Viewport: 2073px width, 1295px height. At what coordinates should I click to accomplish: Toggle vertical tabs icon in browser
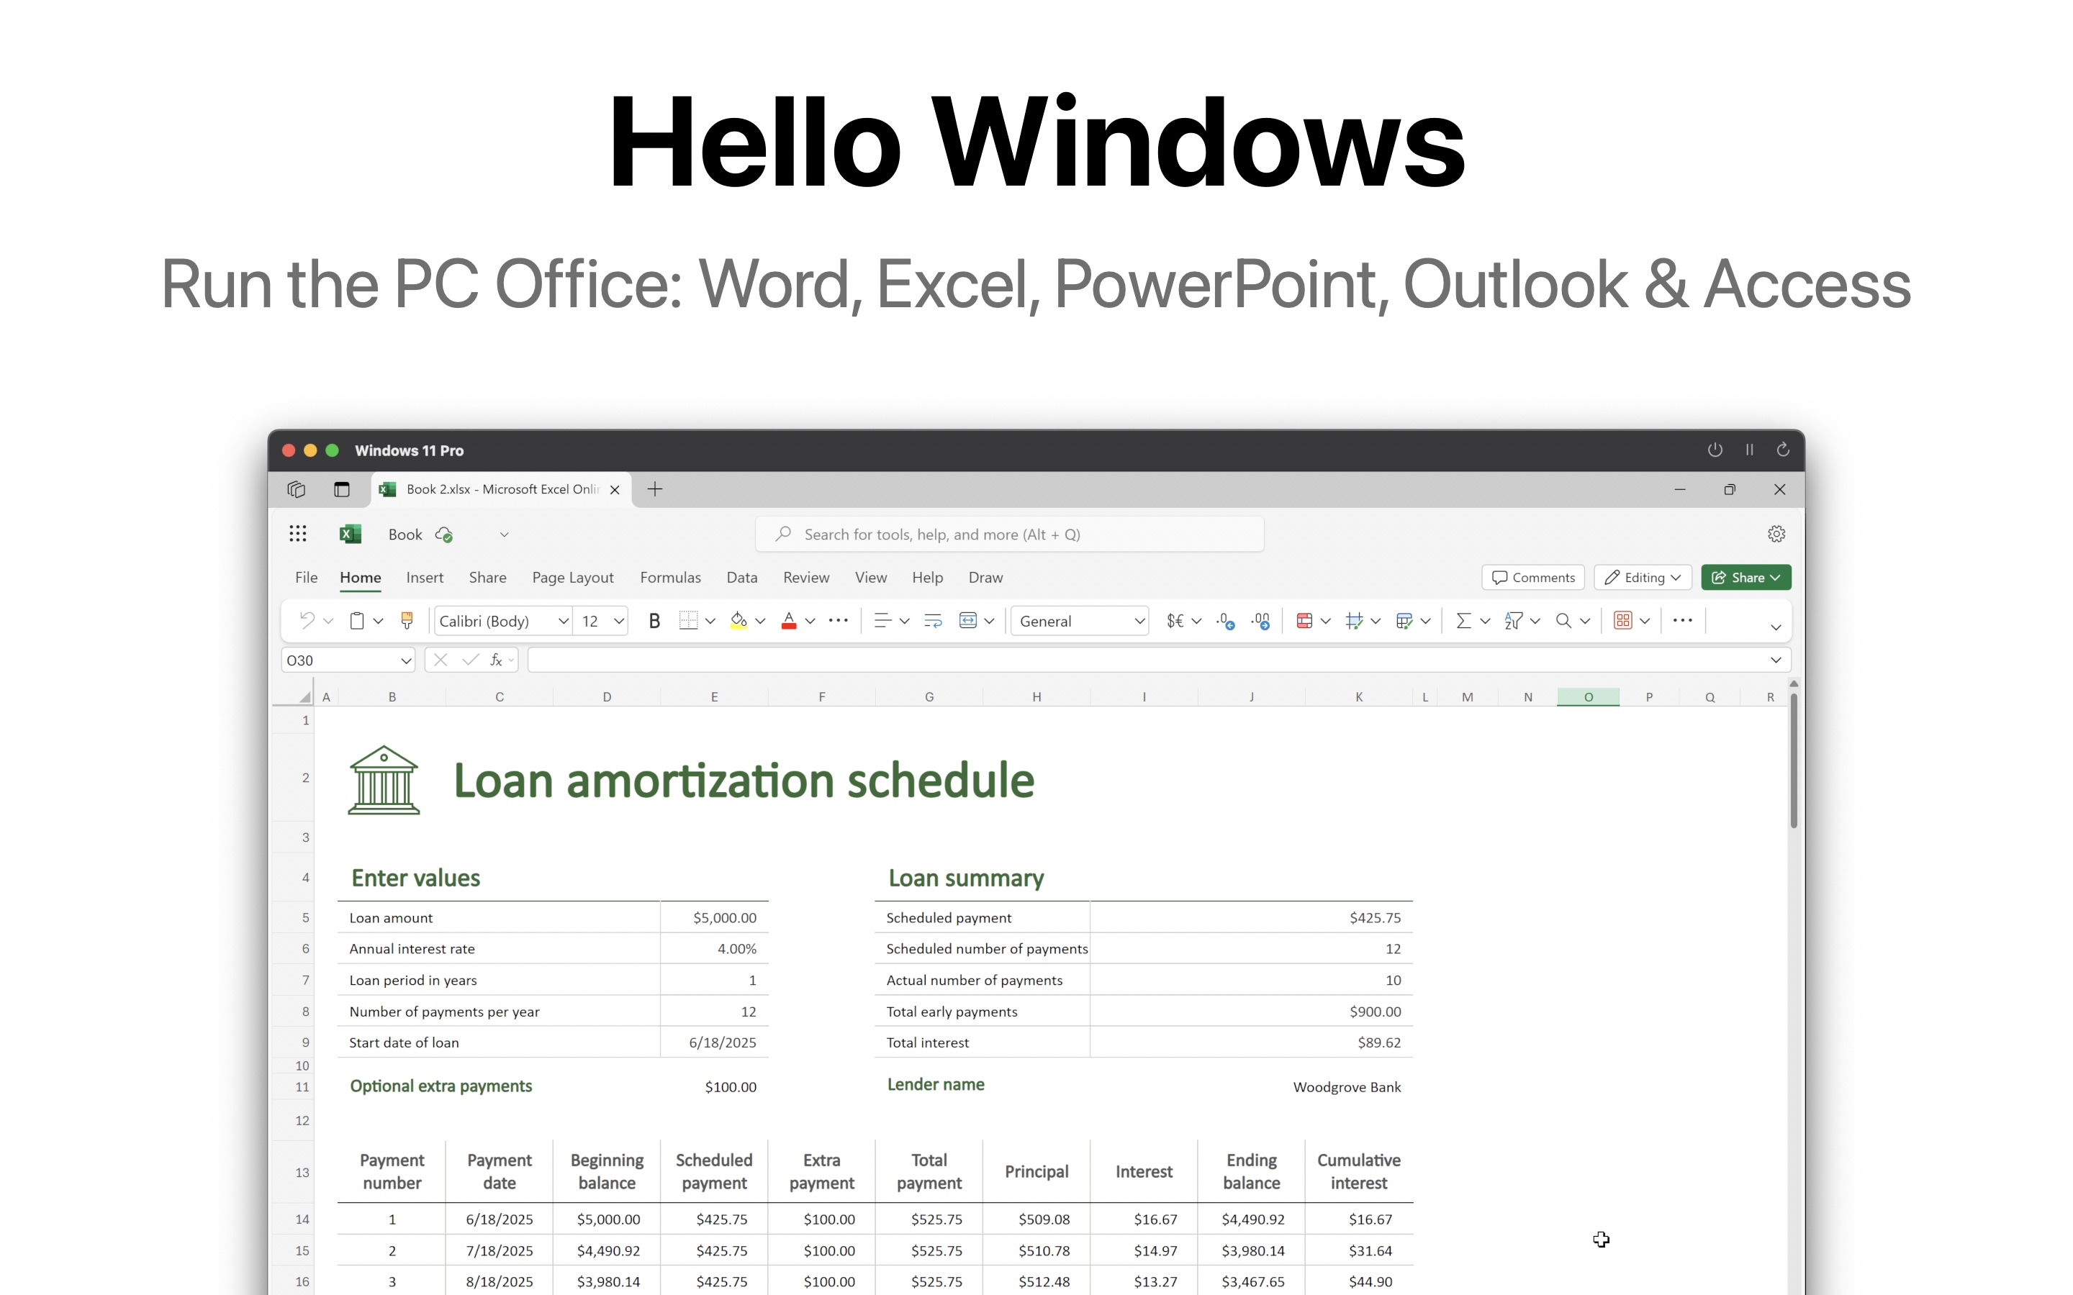(342, 489)
